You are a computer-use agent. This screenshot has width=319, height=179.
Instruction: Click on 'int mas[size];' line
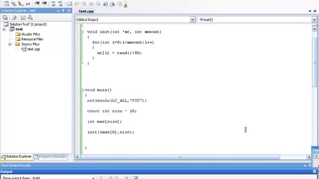pos(104,121)
